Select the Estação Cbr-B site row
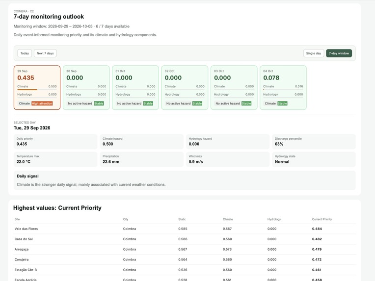375x281 pixels. [185, 270]
